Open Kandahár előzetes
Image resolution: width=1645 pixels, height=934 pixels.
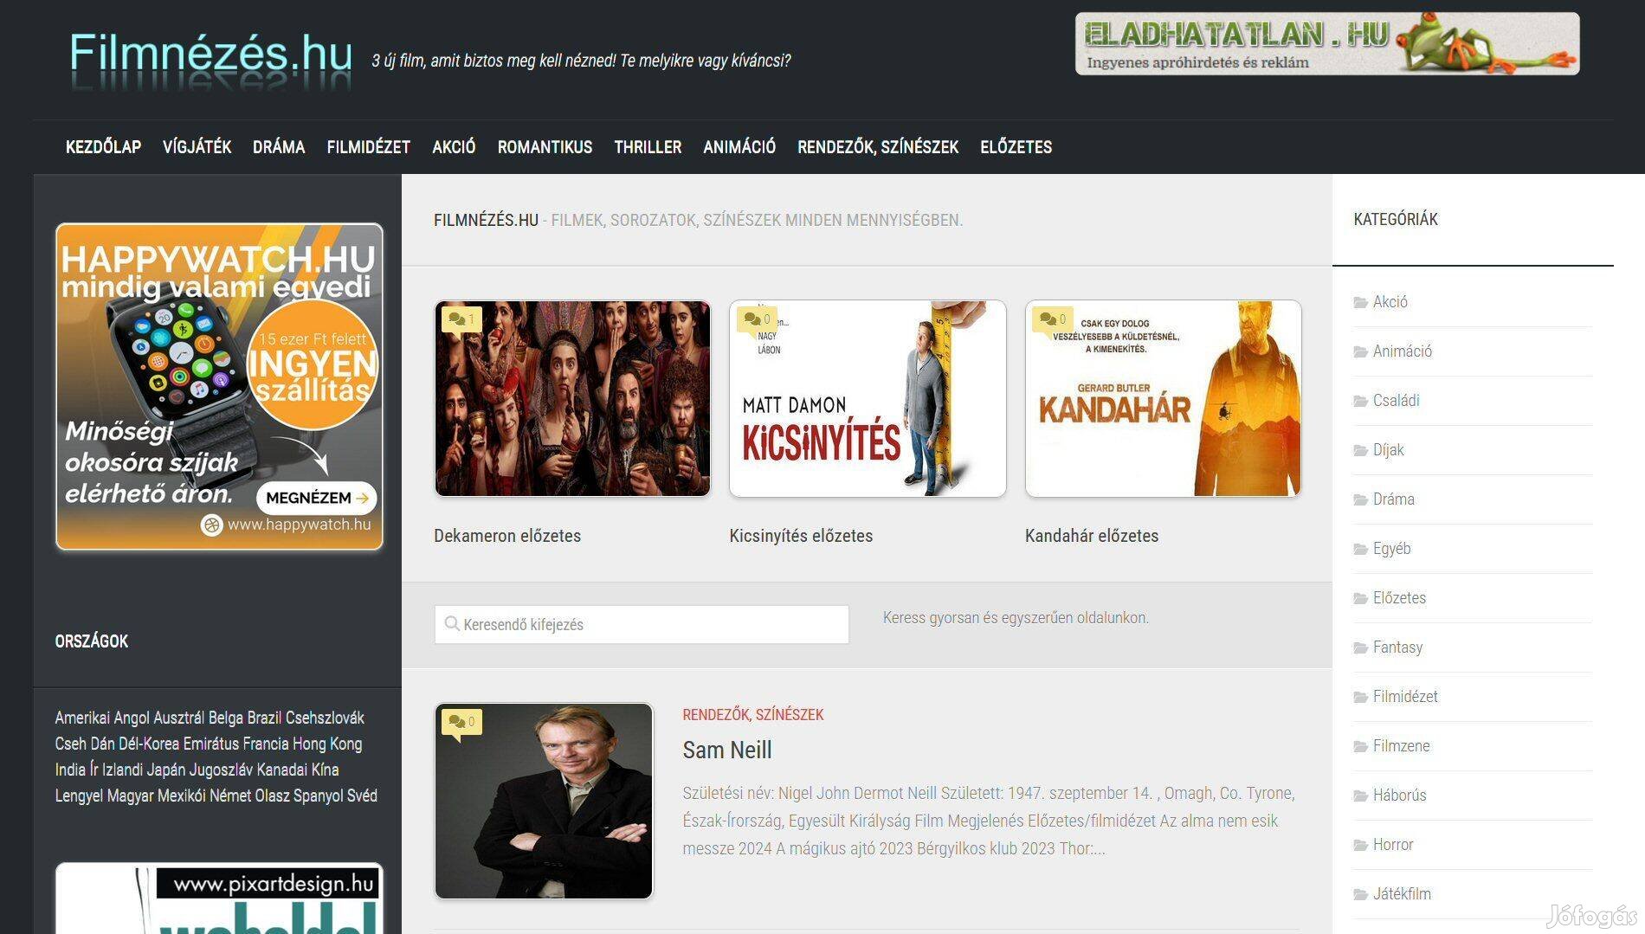1091,536
